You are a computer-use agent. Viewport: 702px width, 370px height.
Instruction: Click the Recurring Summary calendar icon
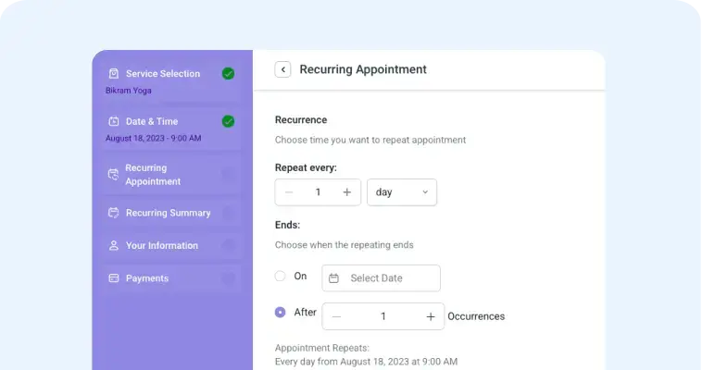114,213
